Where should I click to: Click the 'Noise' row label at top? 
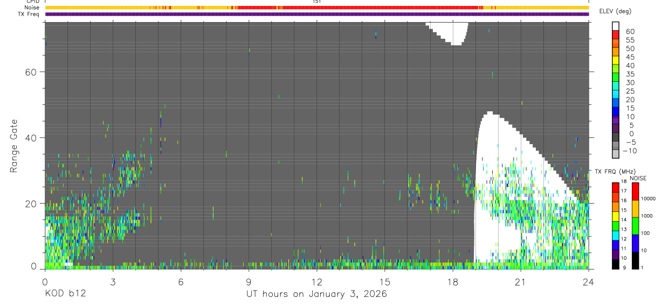pyautogui.click(x=33, y=8)
